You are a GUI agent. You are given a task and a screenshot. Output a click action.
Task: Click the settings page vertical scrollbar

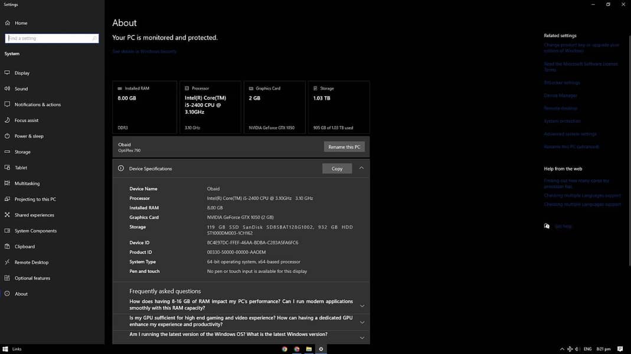(x=629, y=151)
